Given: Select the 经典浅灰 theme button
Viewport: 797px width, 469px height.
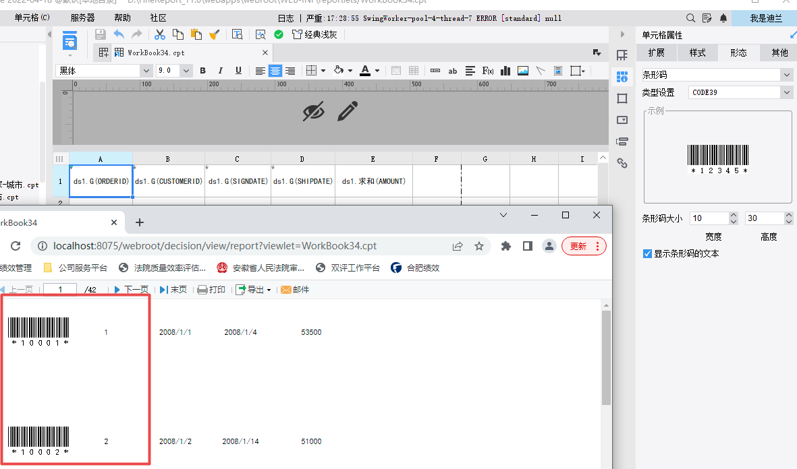Looking at the screenshot, I should point(314,34).
